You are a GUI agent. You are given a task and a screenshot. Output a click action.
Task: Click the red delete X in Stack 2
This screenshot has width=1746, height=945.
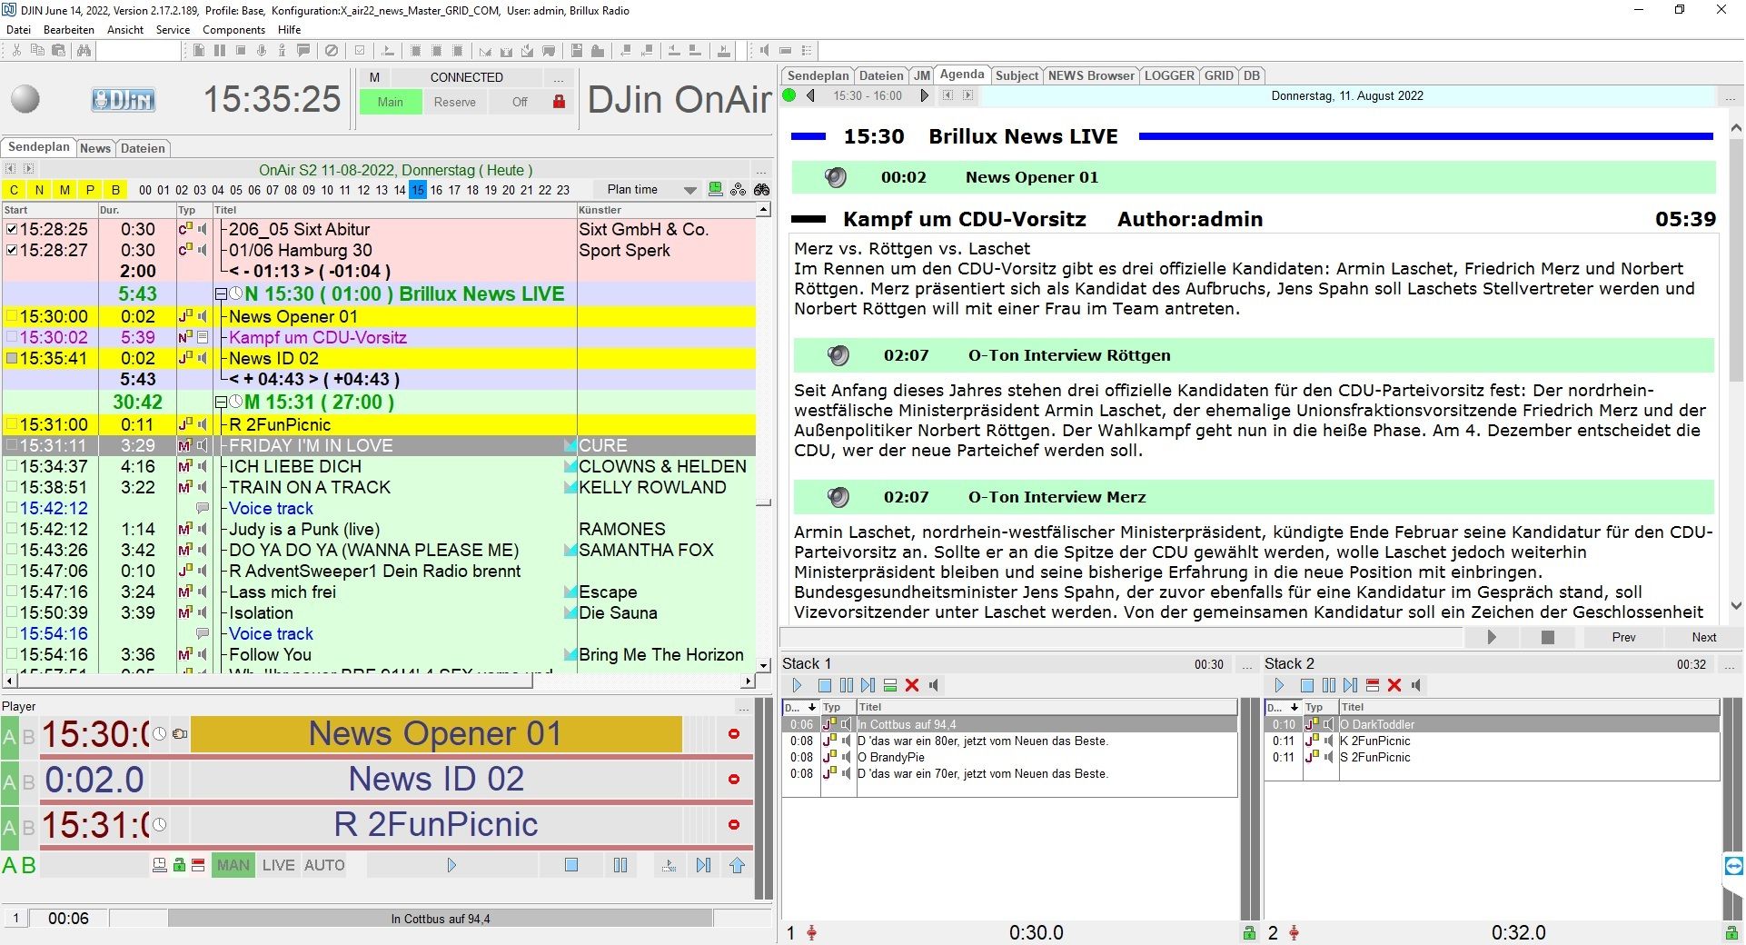1394,685
